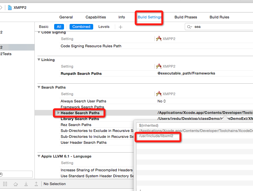Select the Build Settings tab

point(150,17)
